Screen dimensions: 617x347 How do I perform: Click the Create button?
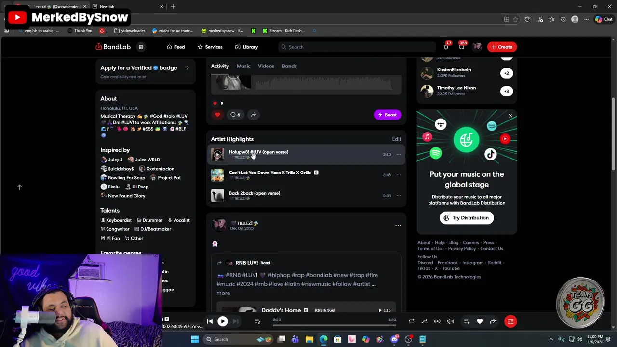(502, 47)
